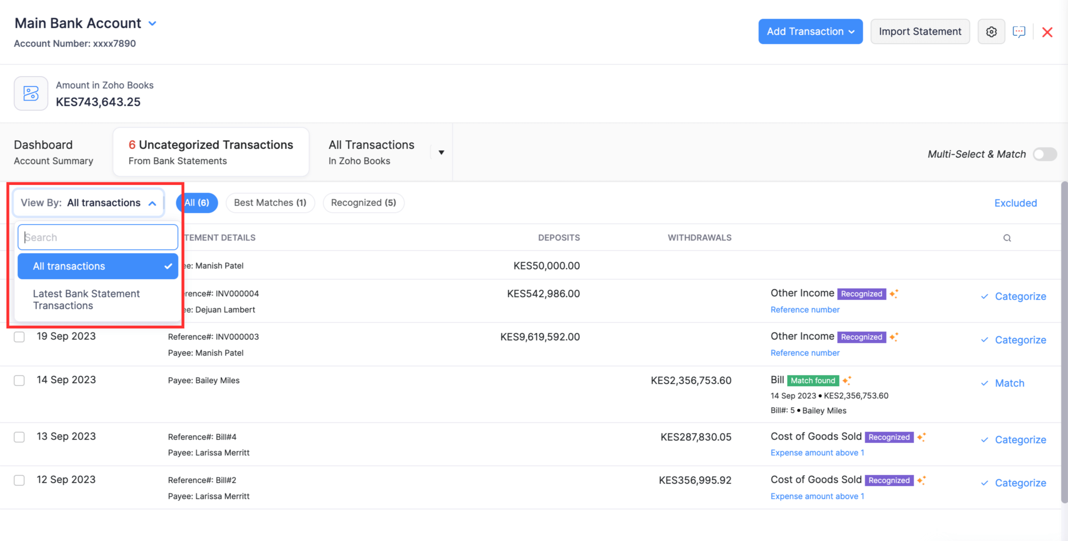Select Latest Bank Statement Transactions option

(86, 299)
